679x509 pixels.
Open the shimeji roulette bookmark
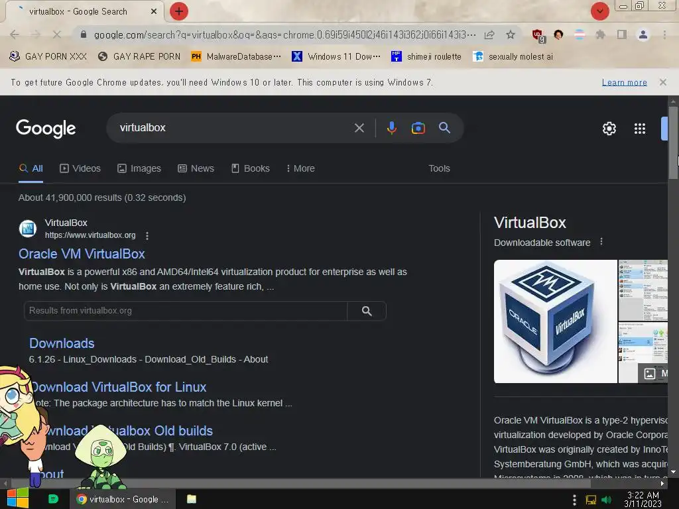(x=426, y=57)
